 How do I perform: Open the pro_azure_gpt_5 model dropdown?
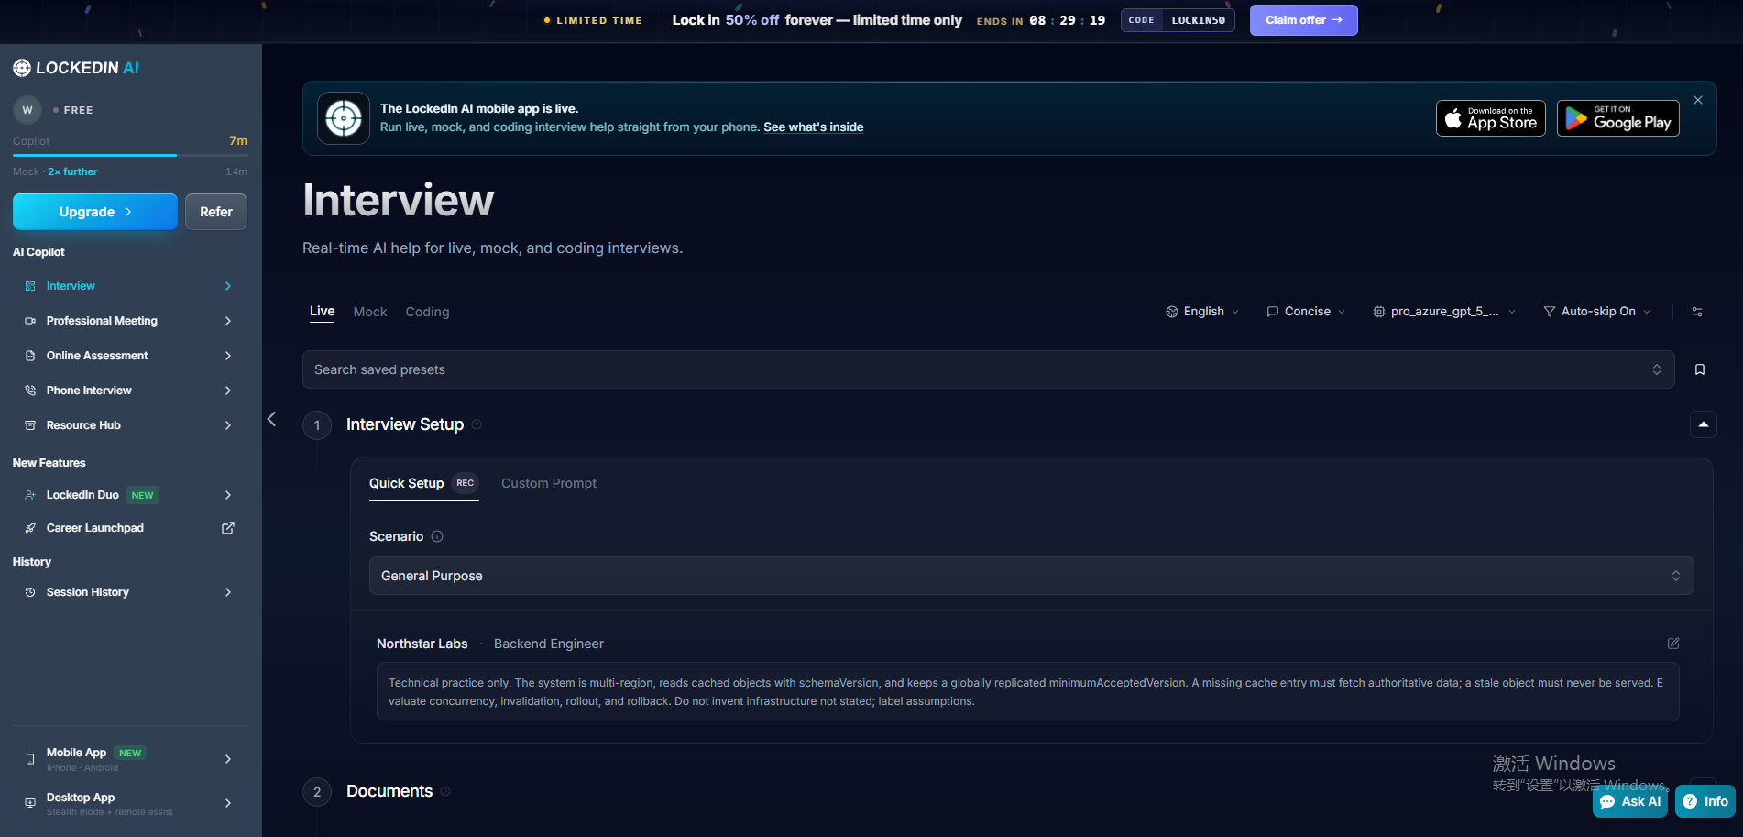1444,312
